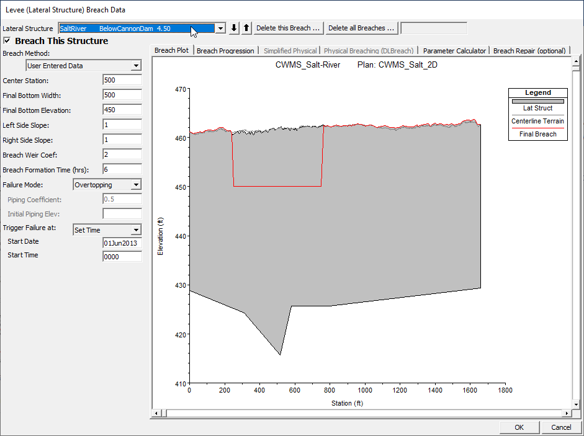Open the Parameter Calculator tab
Image resolution: width=584 pixels, height=436 pixels.
coord(454,51)
